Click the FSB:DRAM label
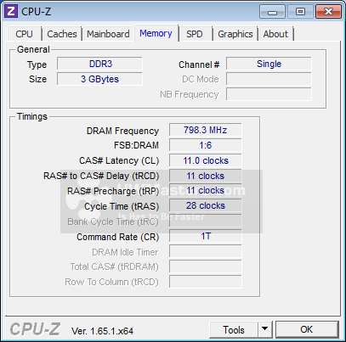The height and width of the screenshot is (342, 346). [136, 145]
